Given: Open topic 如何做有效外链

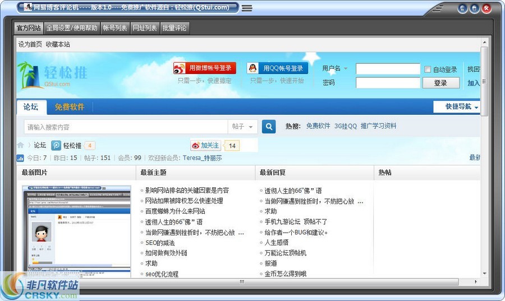Looking at the screenshot, I should click(x=166, y=253).
